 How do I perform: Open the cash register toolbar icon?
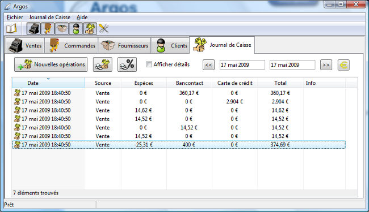pos(33,29)
